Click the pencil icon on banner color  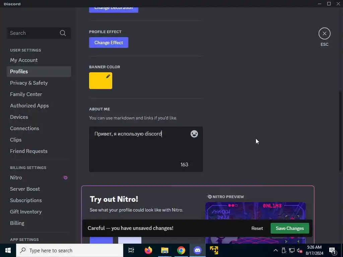point(108,76)
